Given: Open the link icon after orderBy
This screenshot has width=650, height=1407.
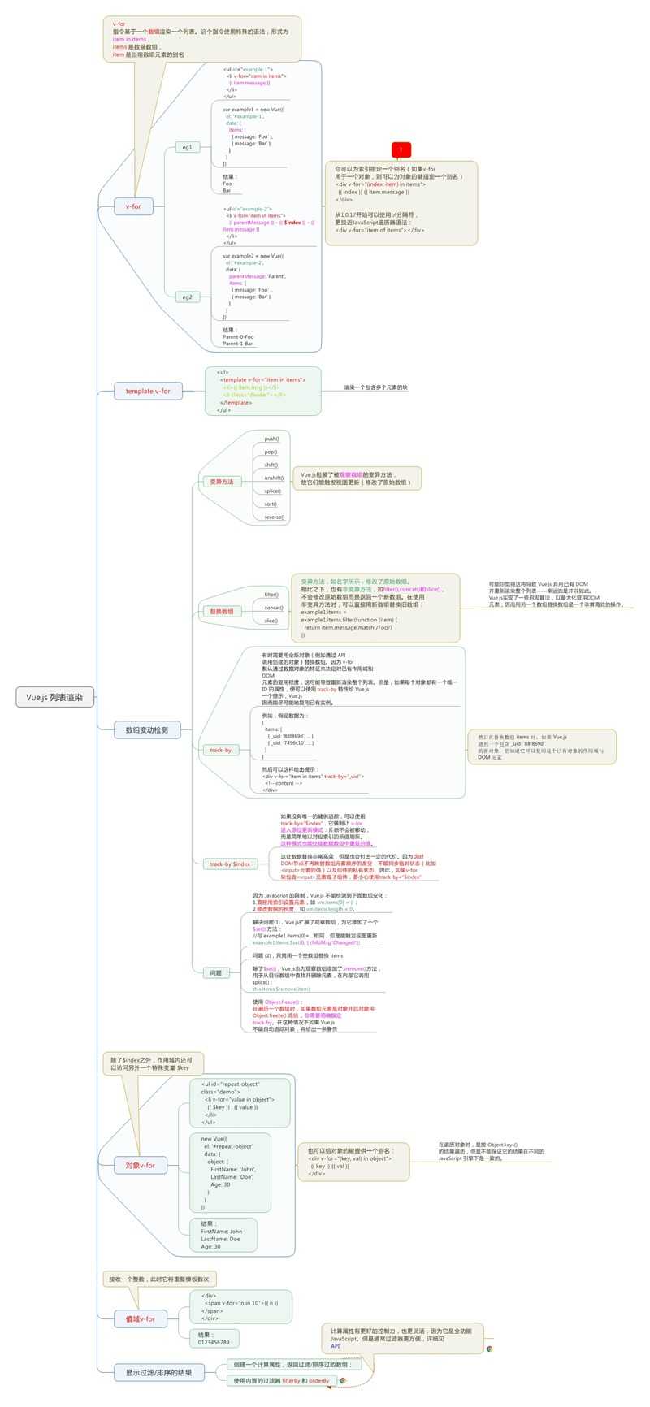Looking at the screenshot, I should tap(343, 1380).
